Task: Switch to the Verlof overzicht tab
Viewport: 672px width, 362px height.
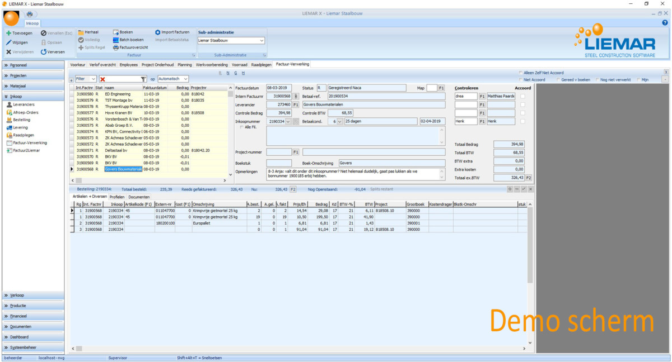Action: coord(103,65)
